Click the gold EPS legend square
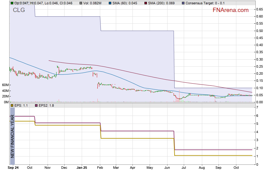The width and height of the screenshot is (264, 174). 12,105
